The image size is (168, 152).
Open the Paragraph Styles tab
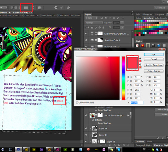(x=144, y=145)
